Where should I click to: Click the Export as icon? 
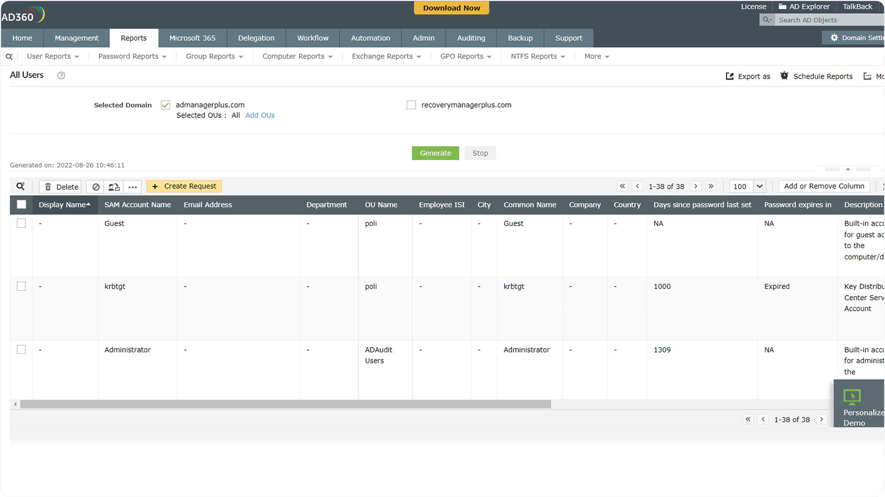tap(730, 76)
